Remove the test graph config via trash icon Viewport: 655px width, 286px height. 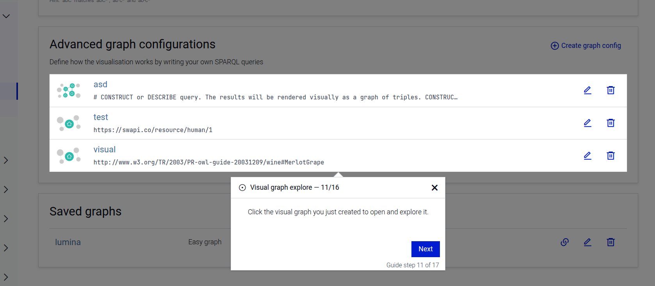(x=611, y=123)
